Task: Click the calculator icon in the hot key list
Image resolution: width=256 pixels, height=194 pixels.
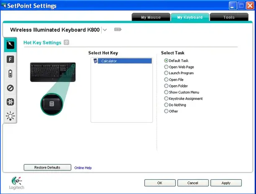Action: tap(95, 61)
